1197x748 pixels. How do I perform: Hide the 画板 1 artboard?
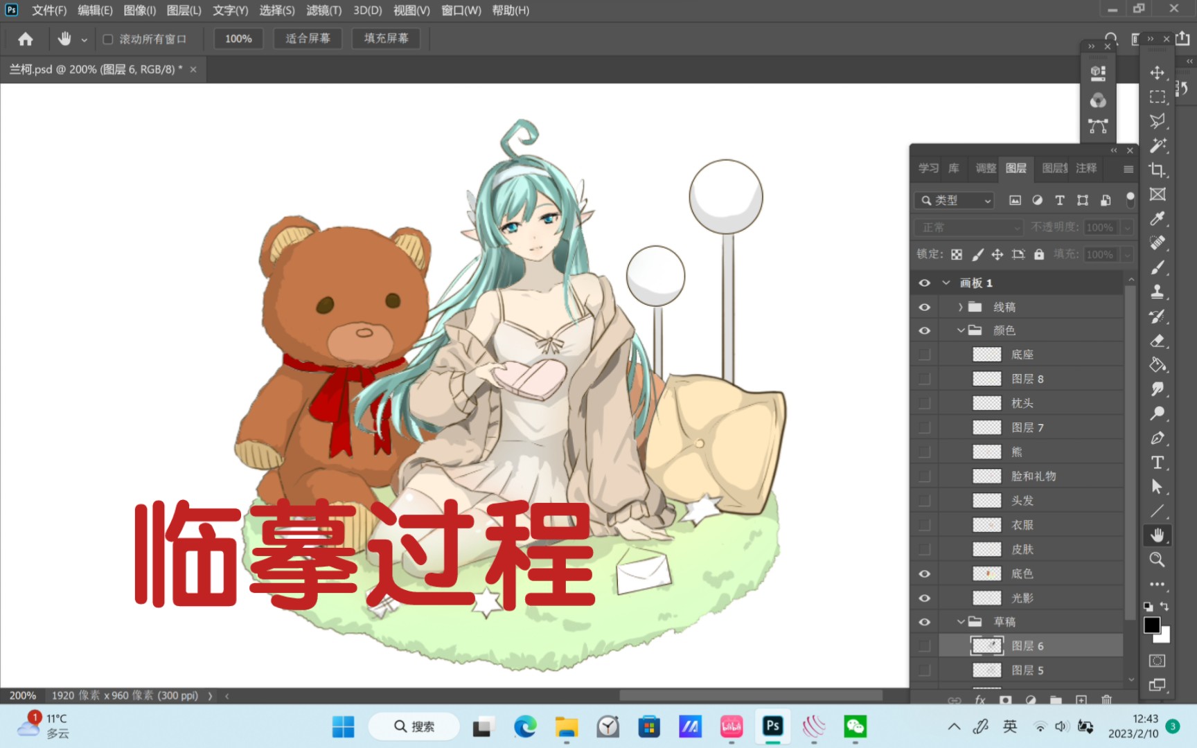tap(924, 283)
